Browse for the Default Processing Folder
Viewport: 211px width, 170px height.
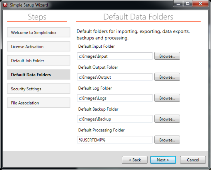(x=167, y=140)
